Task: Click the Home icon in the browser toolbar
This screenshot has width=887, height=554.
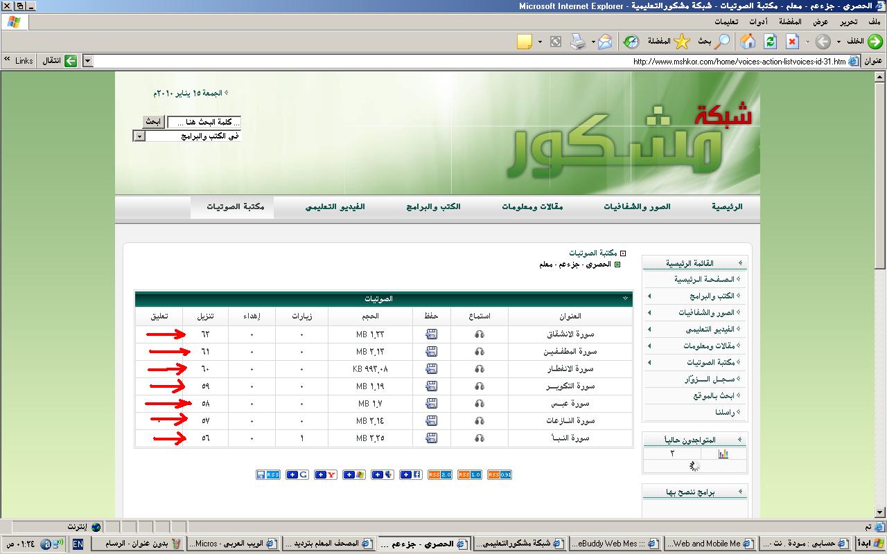Action: (748, 42)
